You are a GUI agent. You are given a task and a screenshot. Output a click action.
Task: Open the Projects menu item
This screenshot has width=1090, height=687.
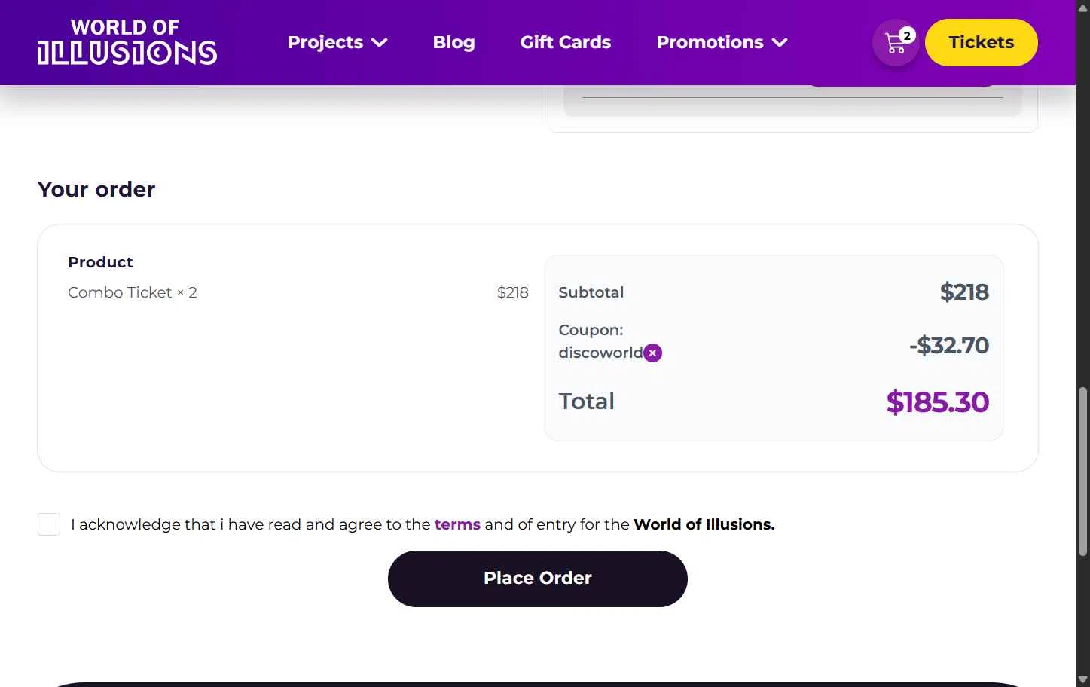tap(325, 42)
